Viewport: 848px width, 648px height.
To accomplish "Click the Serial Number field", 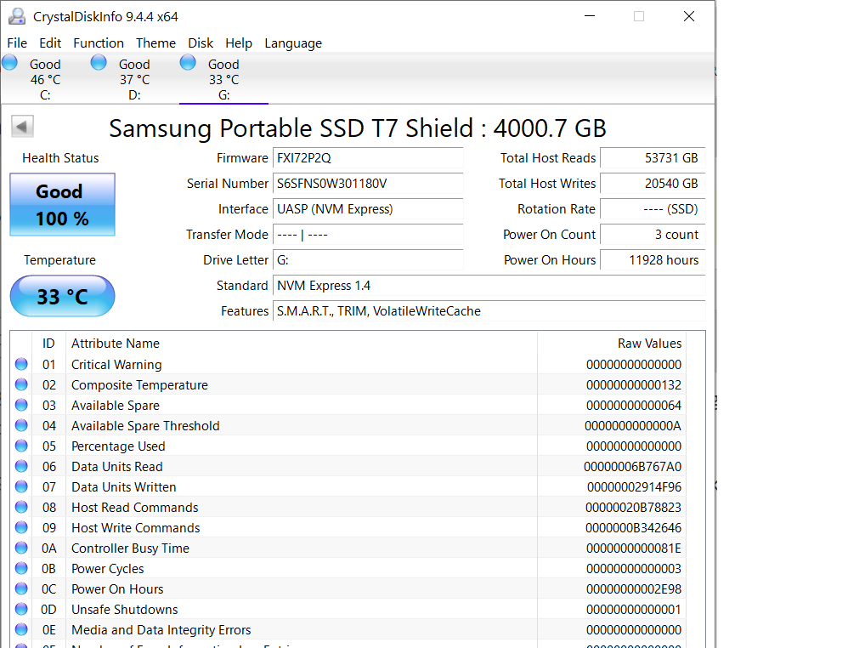I will tap(368, 184).
